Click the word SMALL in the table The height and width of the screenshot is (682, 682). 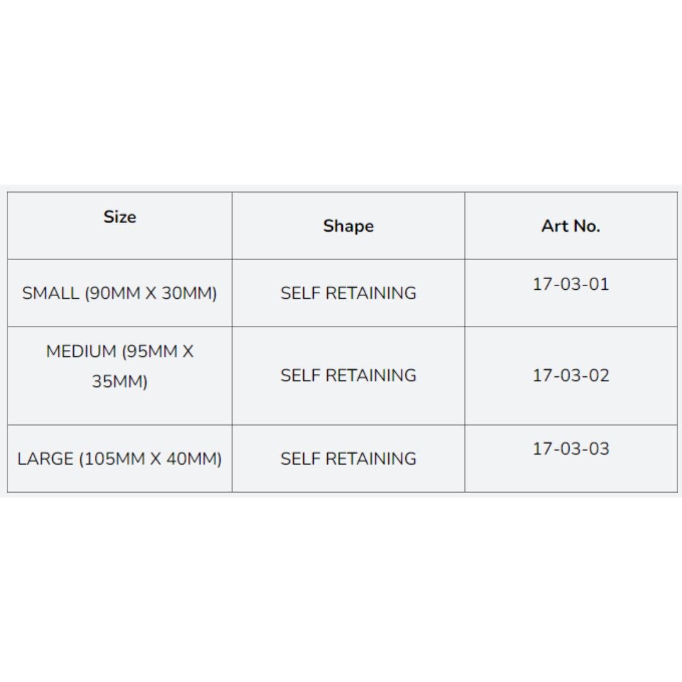51,293
